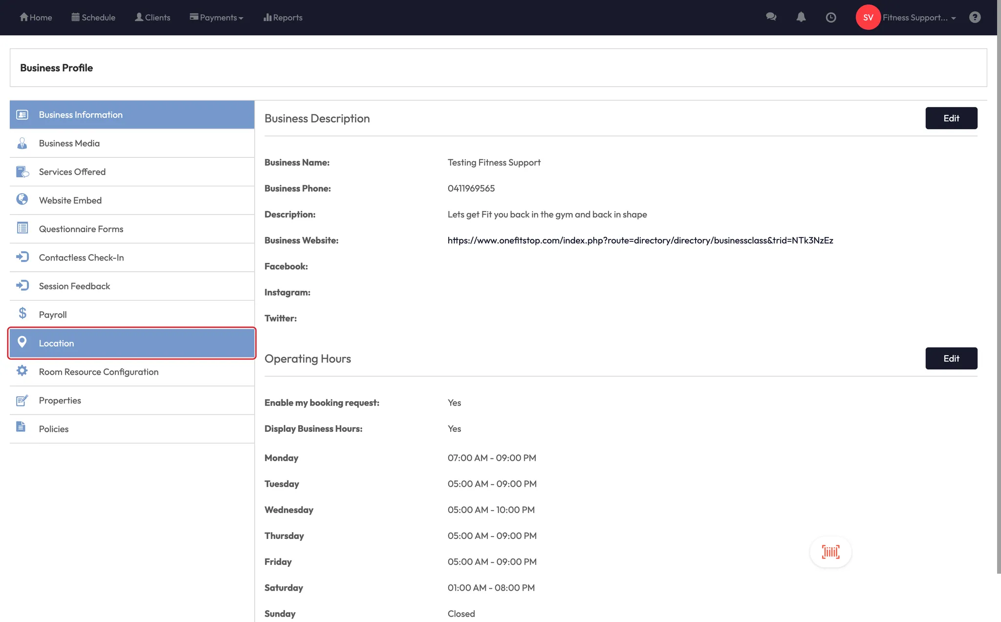This screenshot has height=622, width=1001.
Task: Edit the Business Description section
Action: (x=951, y=118)
